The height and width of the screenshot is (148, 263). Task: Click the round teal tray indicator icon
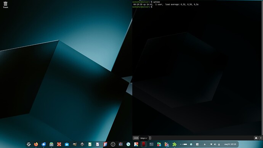tap(191, 144)
